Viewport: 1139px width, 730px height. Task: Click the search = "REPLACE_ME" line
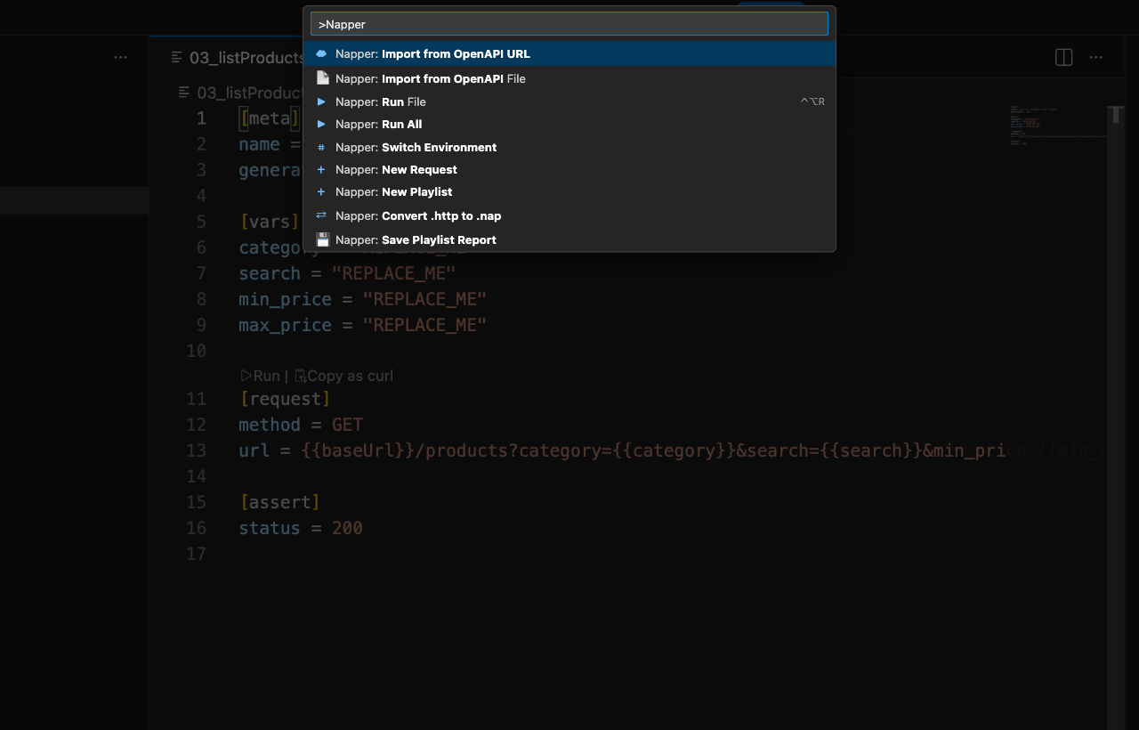click(x=347, y=273)
